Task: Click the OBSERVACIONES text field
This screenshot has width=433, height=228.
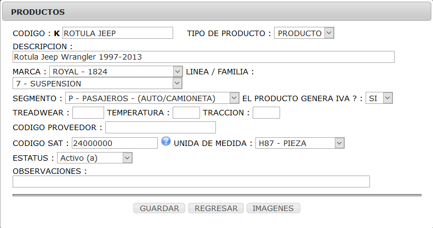Action: pos(191,182)
